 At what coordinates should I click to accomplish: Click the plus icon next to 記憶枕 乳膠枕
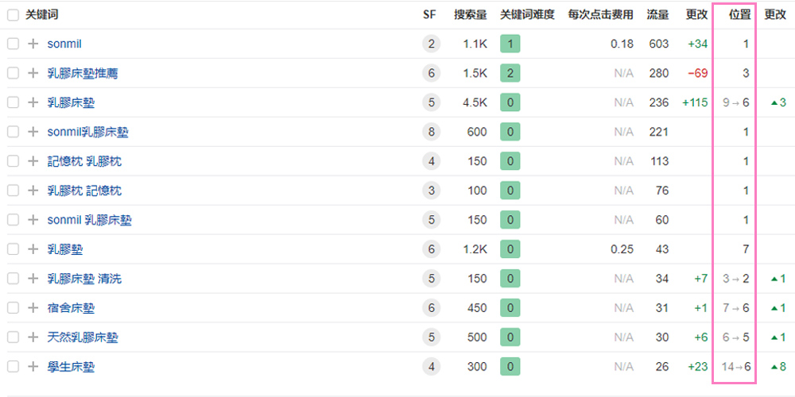[33, 162]
